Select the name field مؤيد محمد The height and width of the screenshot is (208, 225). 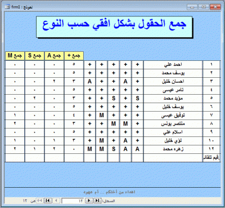click(173, 98)
